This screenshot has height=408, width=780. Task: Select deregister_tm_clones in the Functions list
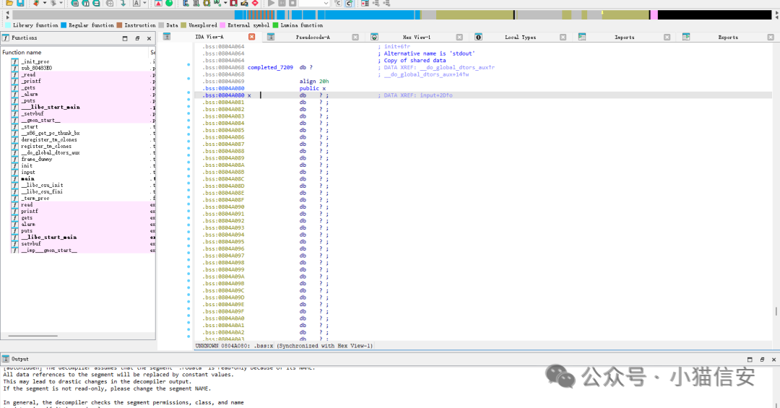click(x=82, y=140)
